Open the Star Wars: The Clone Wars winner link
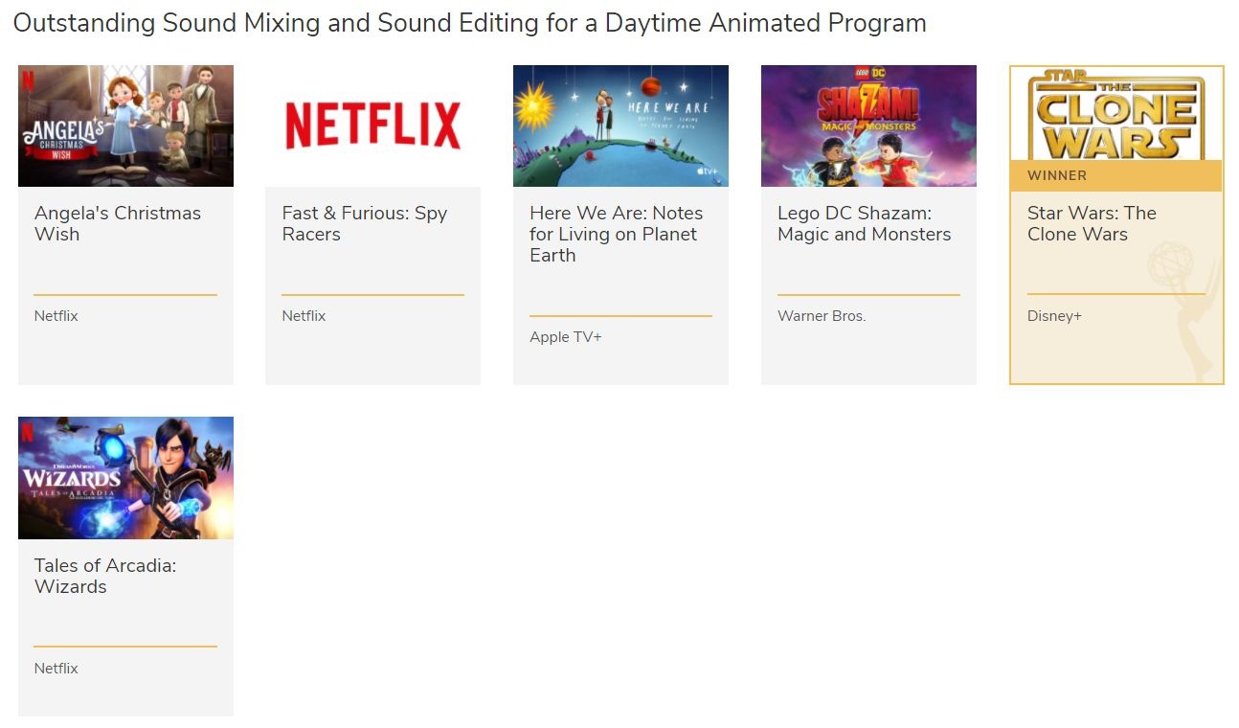 click(1091, 223)
